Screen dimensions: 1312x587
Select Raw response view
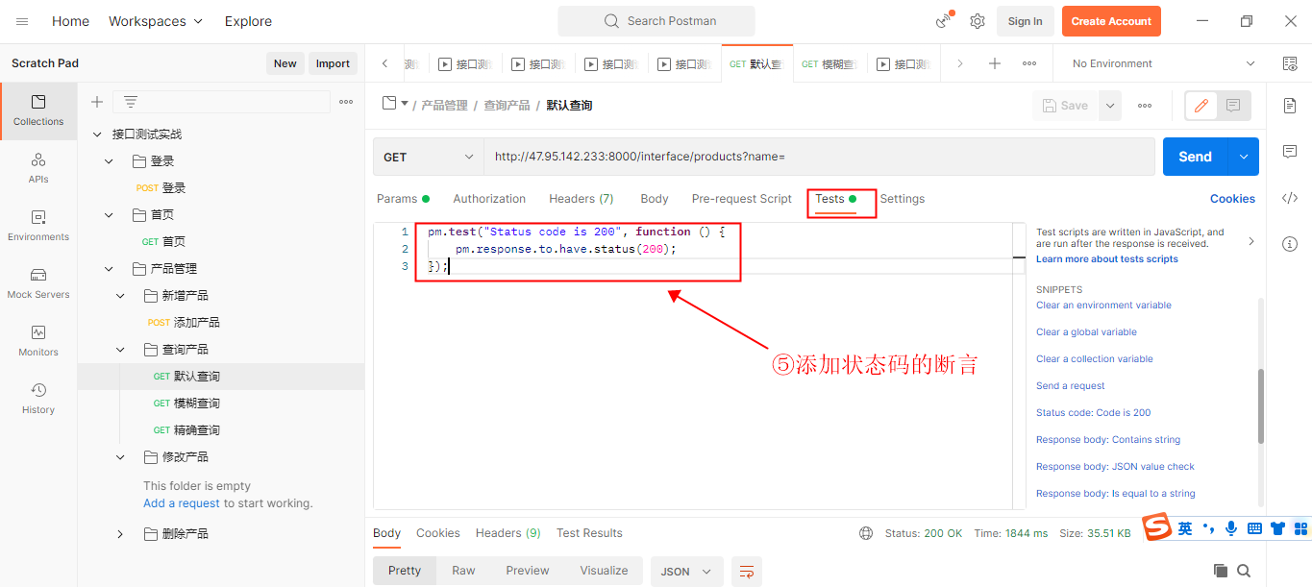463,571
